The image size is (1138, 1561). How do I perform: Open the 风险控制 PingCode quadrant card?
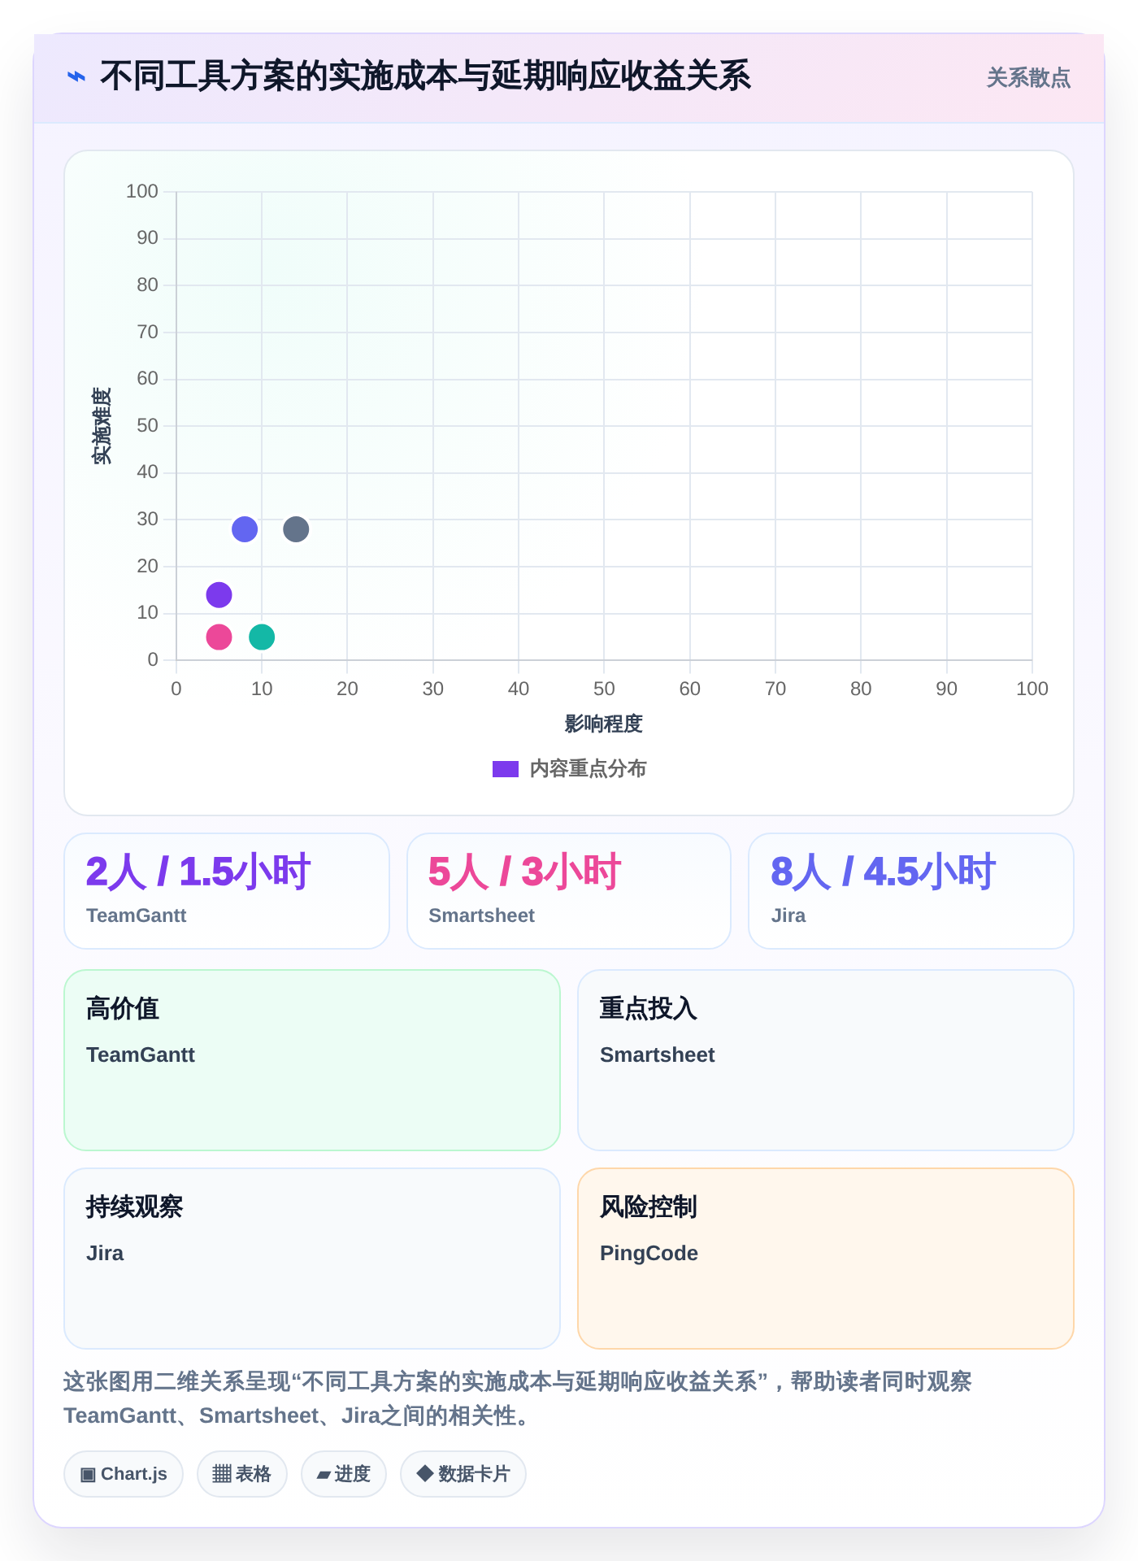pos(826,1259)
